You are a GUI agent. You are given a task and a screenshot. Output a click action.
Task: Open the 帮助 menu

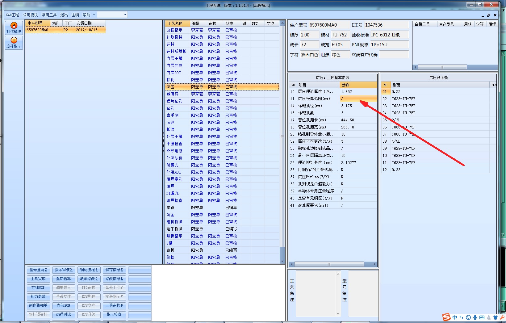click(86, 15)
